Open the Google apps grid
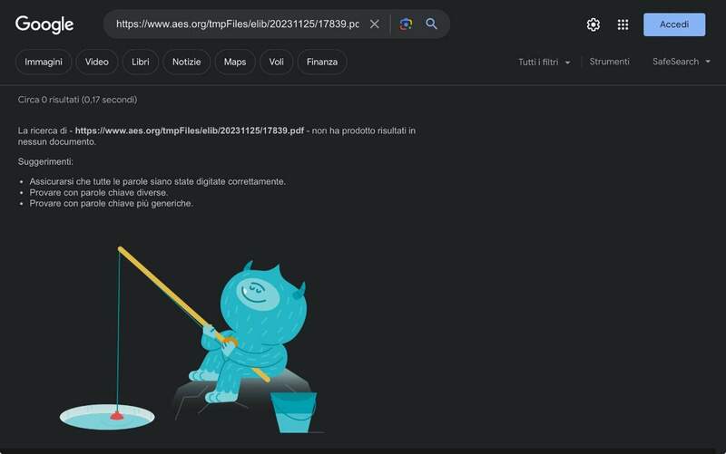The height and width of the screenshot is (454, 726). (x=623, y=24)
